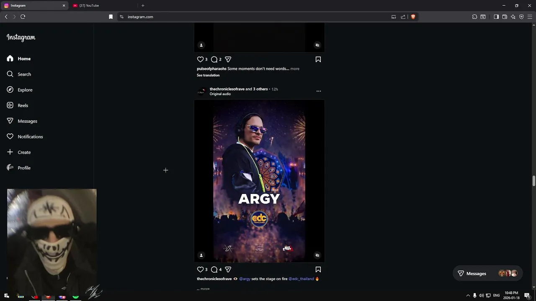Like the thechroniclesofrave ARGY post

click(x=200, y=270)
